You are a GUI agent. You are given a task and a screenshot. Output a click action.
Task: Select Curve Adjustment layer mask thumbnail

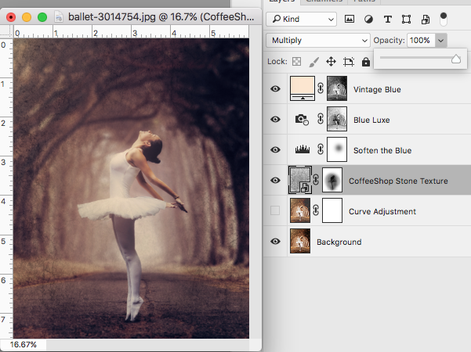332,210
